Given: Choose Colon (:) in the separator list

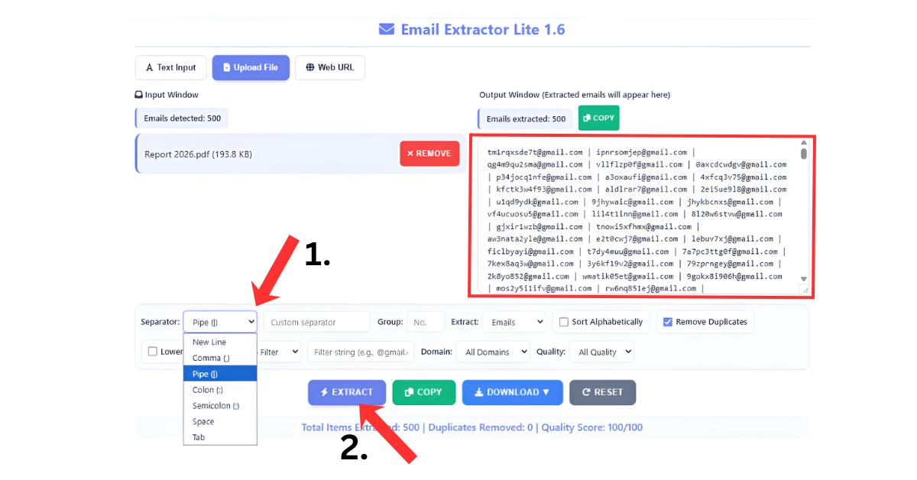Looking at the screenshot, I should 220,390.
